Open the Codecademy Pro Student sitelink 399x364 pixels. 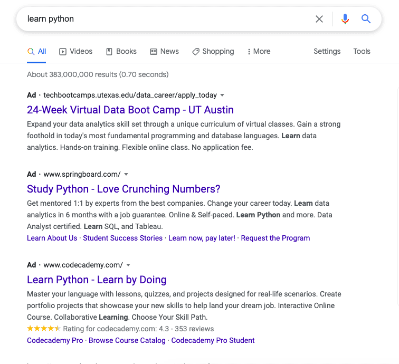pyautogui.click(x=213, y=340)
